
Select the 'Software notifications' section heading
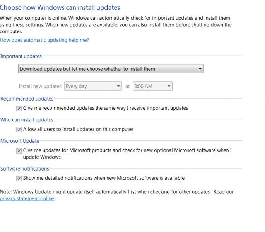(x=25, y=169)
